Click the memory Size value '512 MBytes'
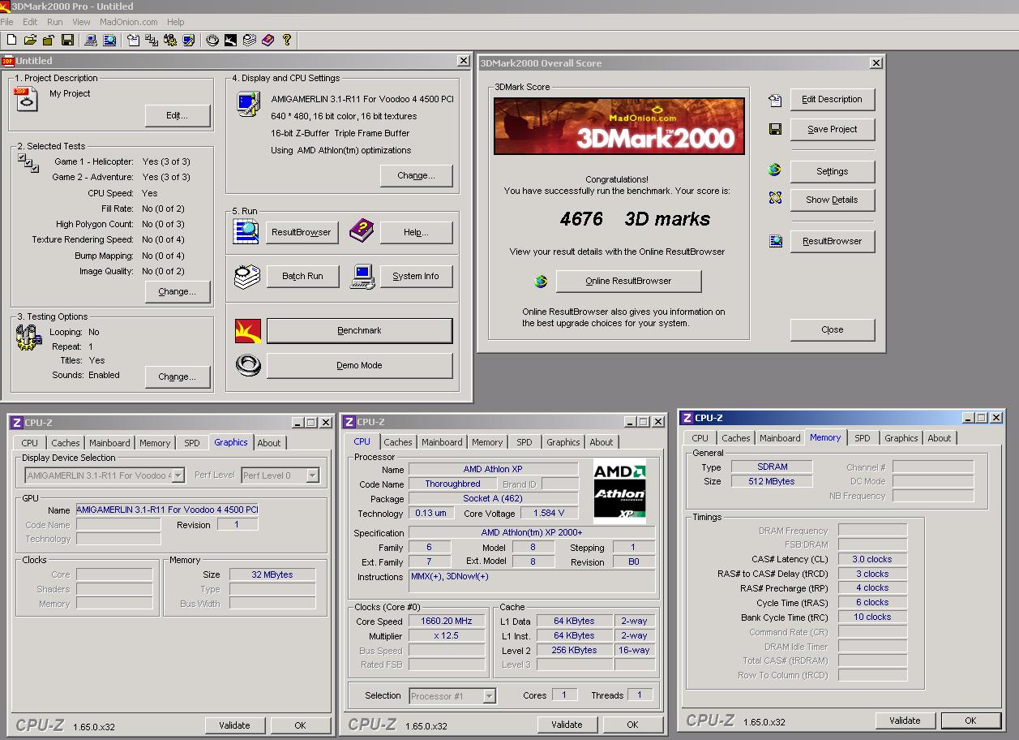 (x=772, y=481)
